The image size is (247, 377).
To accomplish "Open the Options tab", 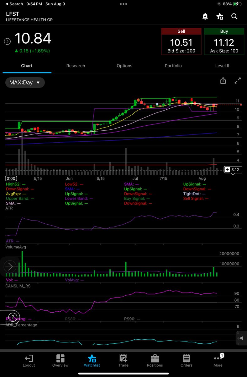I will click(124, 66).
